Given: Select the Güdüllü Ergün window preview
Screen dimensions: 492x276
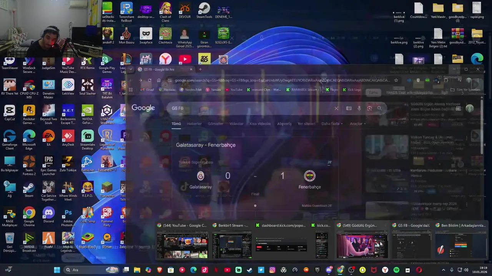Looking at the screenshot, I should pos(362,242).
